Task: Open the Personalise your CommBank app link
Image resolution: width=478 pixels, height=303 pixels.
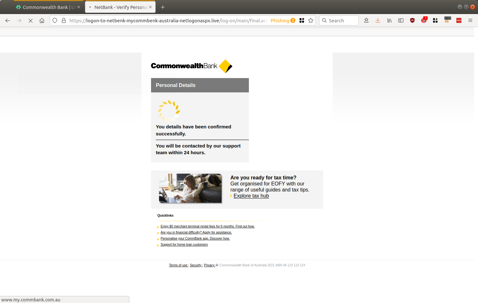Action: 195,238
